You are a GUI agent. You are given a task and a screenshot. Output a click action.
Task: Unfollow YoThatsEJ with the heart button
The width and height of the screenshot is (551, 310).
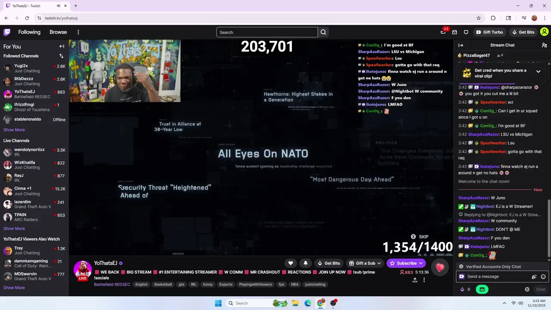click(x=291, y=263)
